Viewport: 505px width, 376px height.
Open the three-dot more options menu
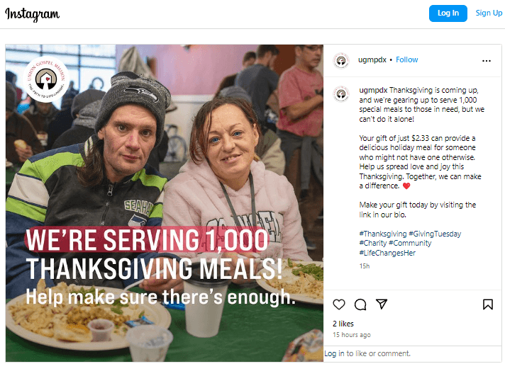[487, 61]
